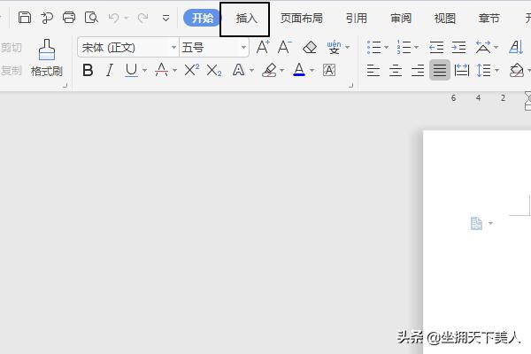This screenshot has width=531, height=354.
Task: Click the increase indent icon
Action: pos(458,47)
